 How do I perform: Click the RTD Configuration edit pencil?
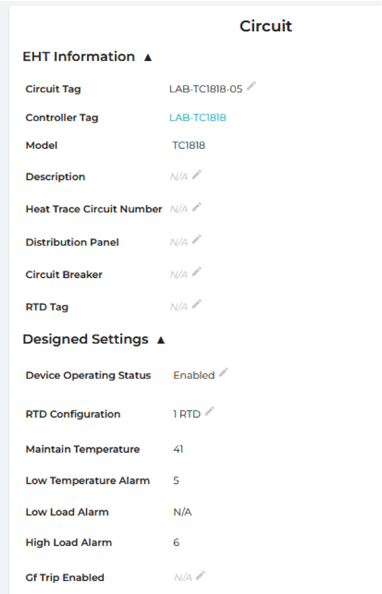coord(209,412)
